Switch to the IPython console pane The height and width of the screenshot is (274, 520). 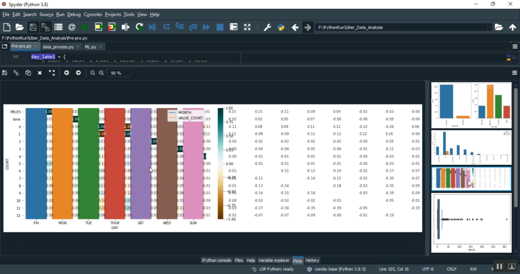pos(216,260)
